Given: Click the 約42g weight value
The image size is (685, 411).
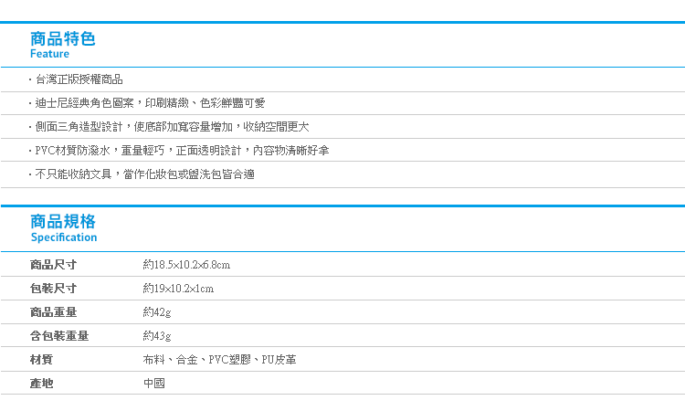Looking at the screenshot, I should [x=157, y=312].
